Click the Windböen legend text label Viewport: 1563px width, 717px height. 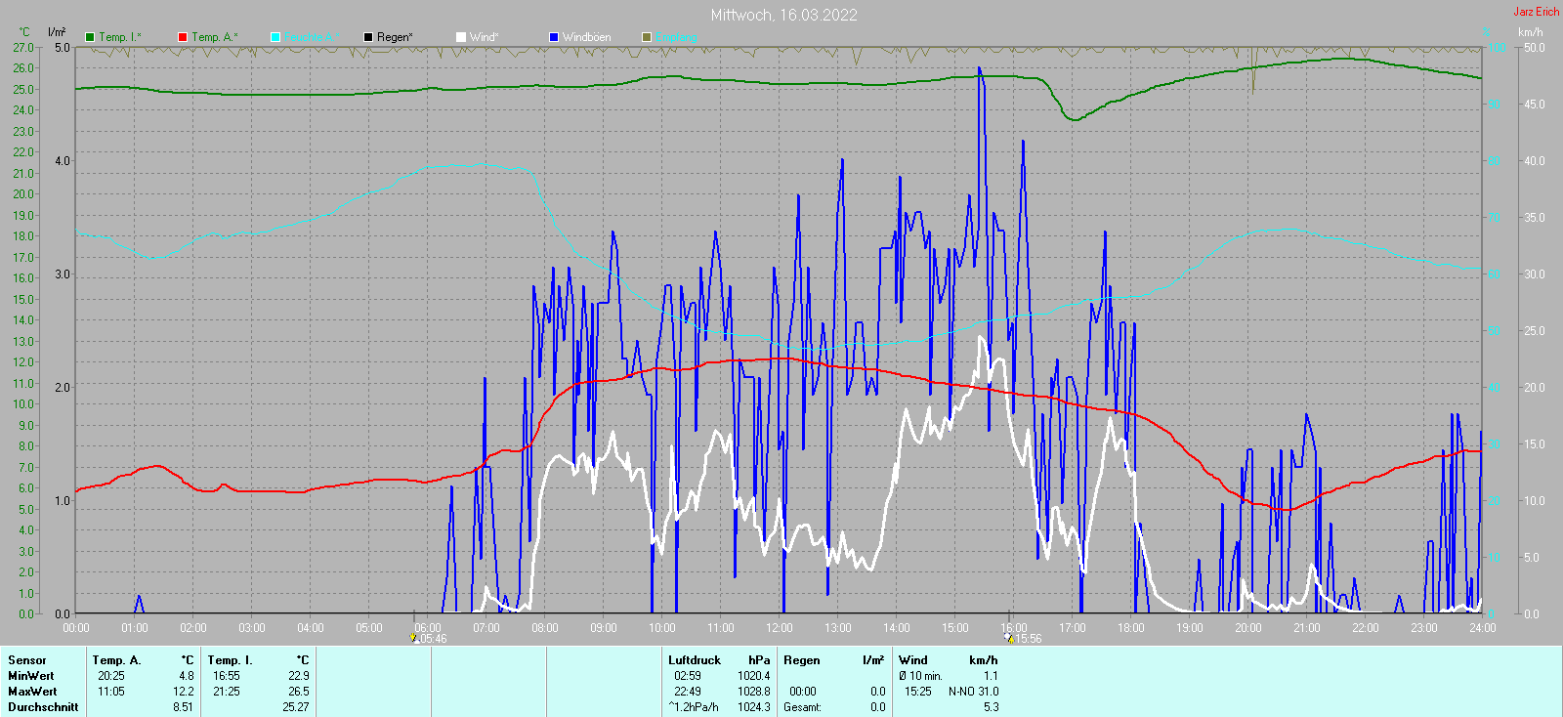[586, 37]
